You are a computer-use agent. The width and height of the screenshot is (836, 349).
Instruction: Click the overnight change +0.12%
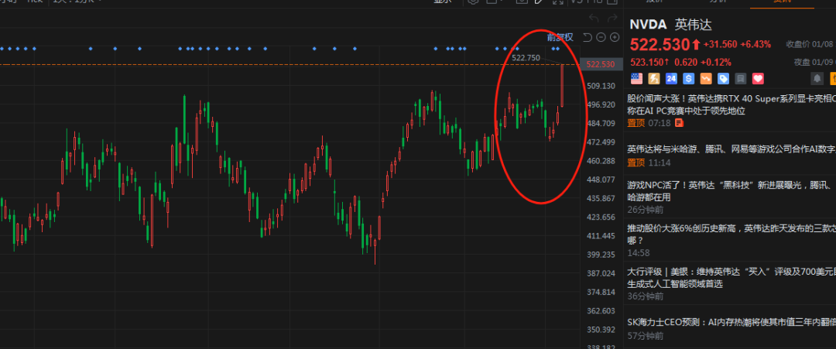(716, 63)
